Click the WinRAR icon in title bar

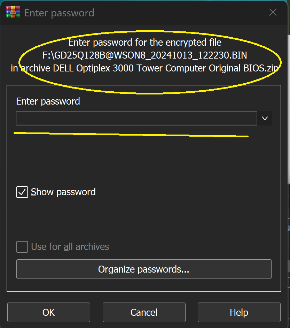(x=12, y=13)
